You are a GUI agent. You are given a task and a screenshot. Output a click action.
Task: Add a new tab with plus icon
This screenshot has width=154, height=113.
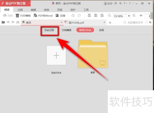pyautogui.click(x=110, y=23)
